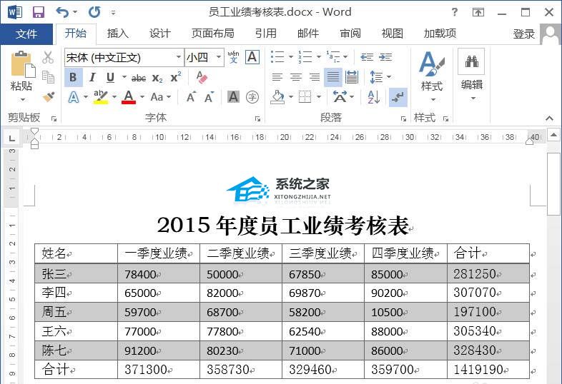Click the Distributed alignment icon
Viewport: 562px width, 384px height.
pyautogui.click(x=352, y=77)
